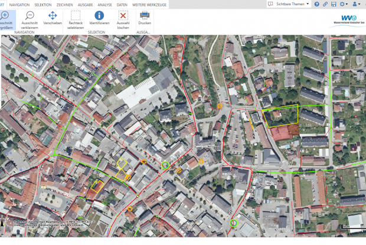
Task: Click the floppy disk save icon
Action: pos(334,4)
